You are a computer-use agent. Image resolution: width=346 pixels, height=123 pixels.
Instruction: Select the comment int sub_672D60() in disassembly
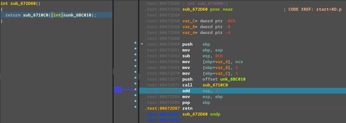205,4
